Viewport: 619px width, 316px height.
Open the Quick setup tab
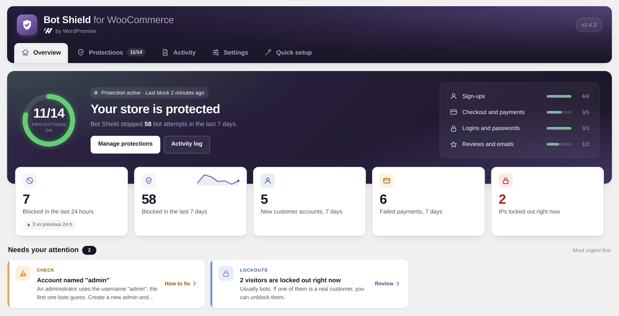pos(288,53)
